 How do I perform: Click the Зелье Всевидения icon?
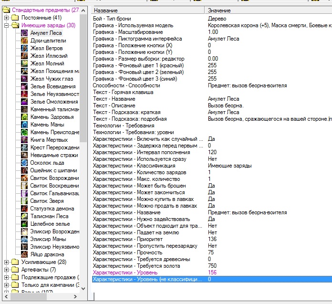24,86
